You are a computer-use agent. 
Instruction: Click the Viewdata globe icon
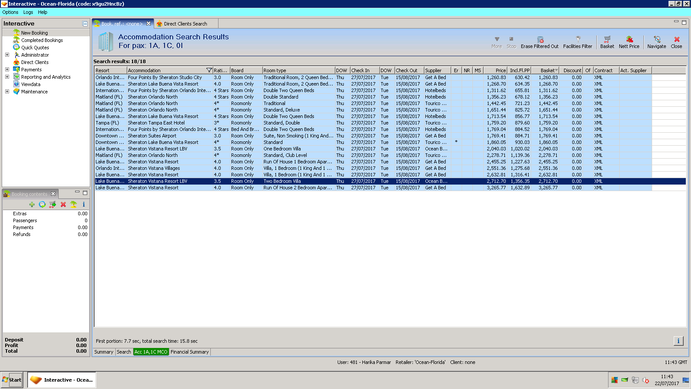(16, 84)
